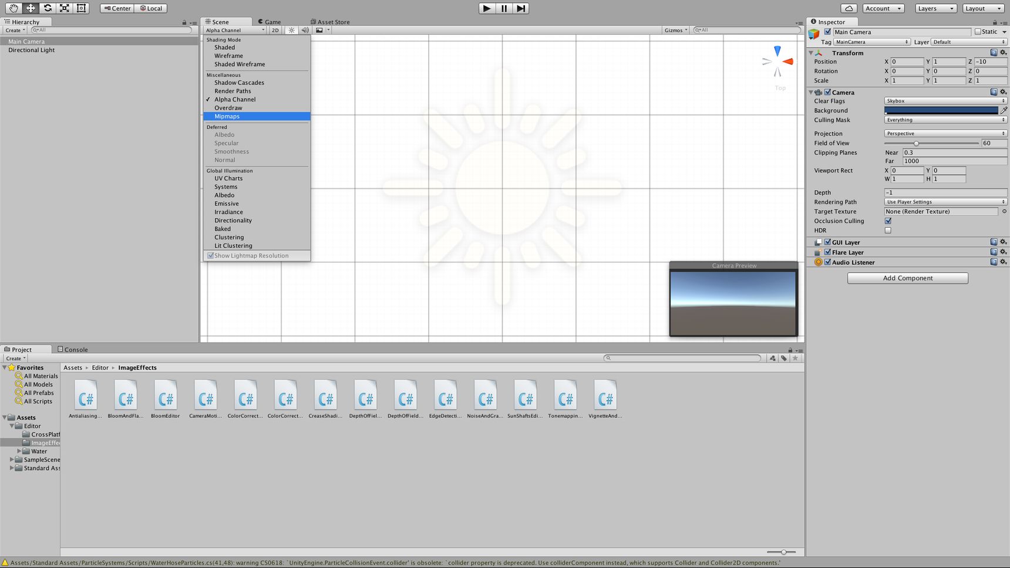Click save search star icon in Project

796,358
